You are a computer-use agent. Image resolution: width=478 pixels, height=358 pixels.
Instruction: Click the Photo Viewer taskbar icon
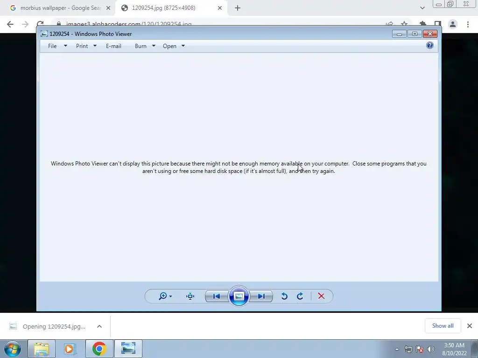pos(128,349)
